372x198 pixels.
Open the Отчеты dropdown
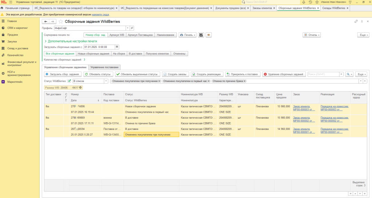point(312,35)
